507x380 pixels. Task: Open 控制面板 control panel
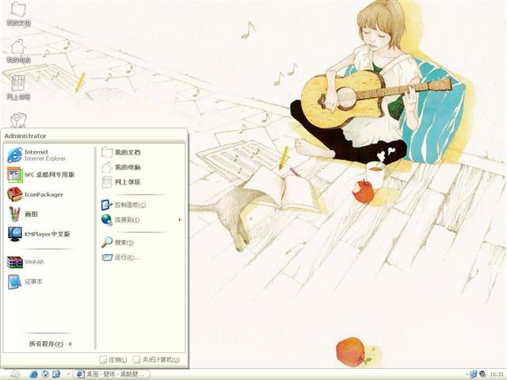[x=141, y=205]
